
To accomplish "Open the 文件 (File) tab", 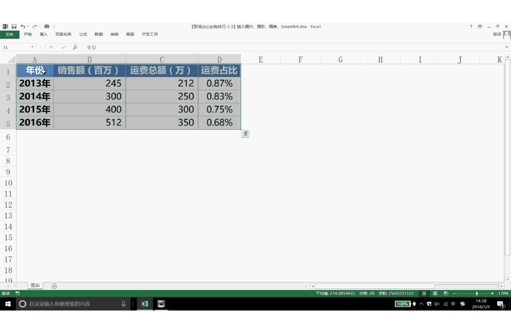I will click(9, 34).
